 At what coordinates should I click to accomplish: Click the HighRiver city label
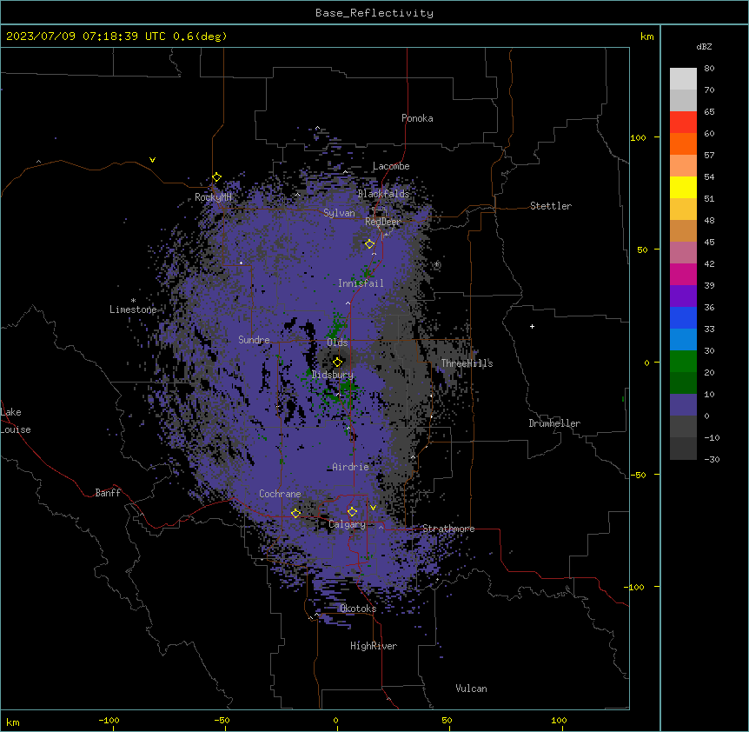374,646
